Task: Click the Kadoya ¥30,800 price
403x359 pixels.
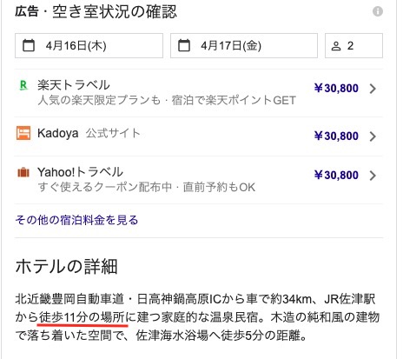Action: 336,136
